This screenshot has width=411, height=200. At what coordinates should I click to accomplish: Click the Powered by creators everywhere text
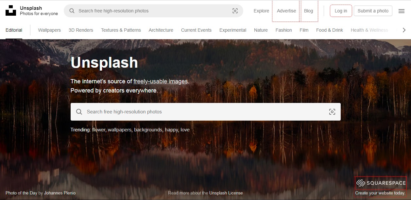114,91
